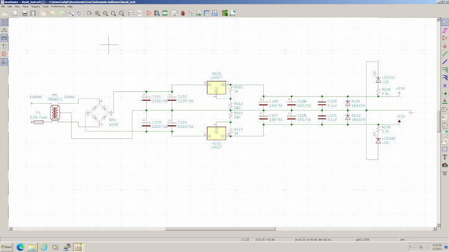Image resolution: width=449 pixels, height=252 pixels.
Task: Back-import footprint associations (BACK icon)
Action: point(233,13)
